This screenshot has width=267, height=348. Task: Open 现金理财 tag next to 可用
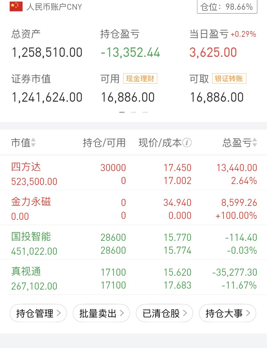[x=140, y=78]
